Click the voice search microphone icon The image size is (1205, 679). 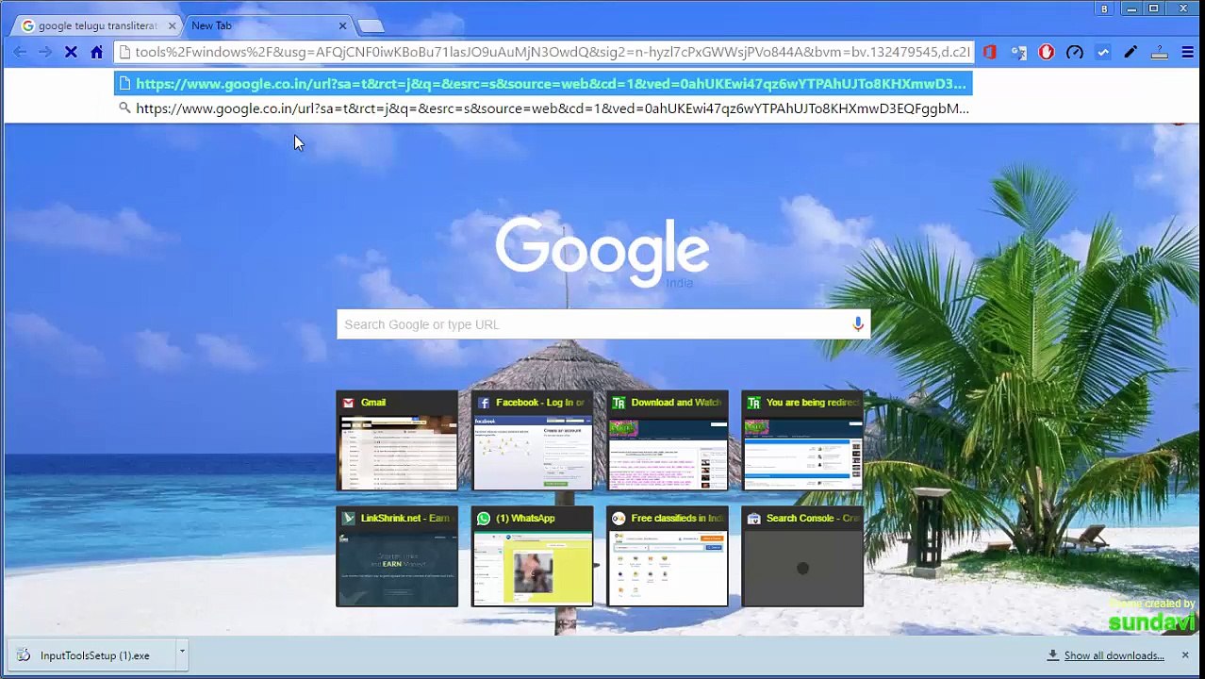click(x=858, y=323)
